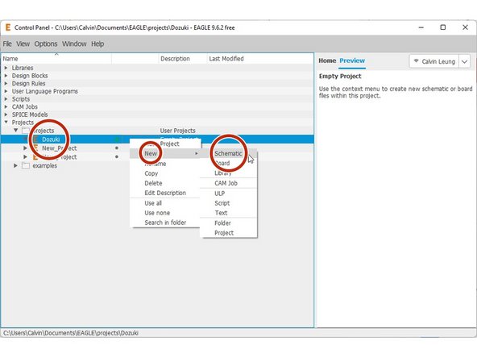Choose Use none in context menu
This screenshot has height=358, width=477.
click(x=165, y=213)
